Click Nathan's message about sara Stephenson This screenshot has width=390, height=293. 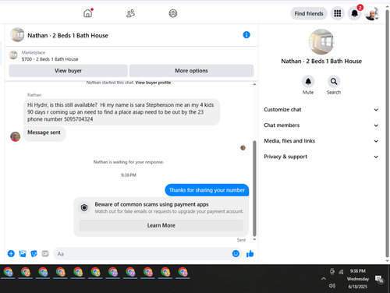pos(122,112)
